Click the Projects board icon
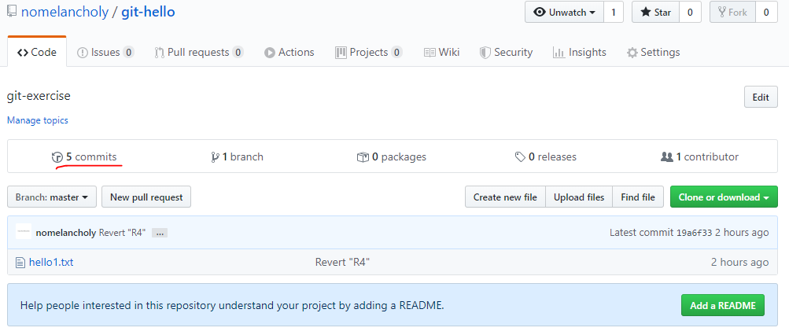The image size is (789, 335). pos(341,53)
